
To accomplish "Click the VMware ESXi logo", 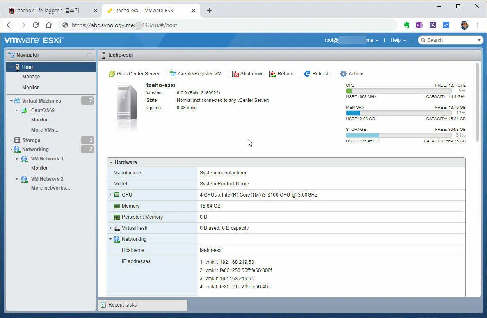I will coord(34,40).
